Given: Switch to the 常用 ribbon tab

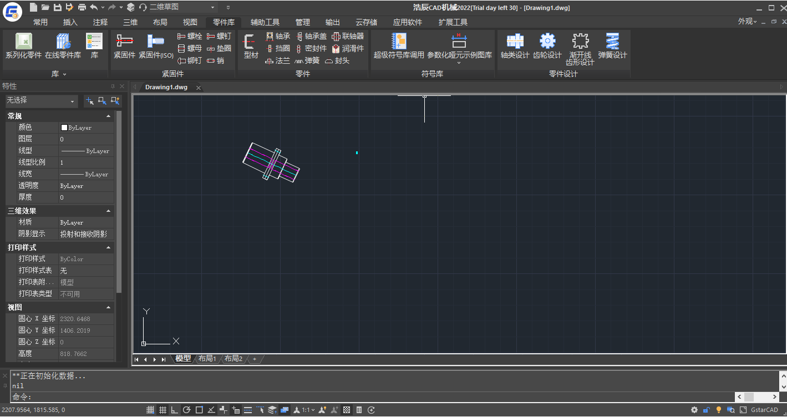Looking at the screenshot, I should coord(40,22).
